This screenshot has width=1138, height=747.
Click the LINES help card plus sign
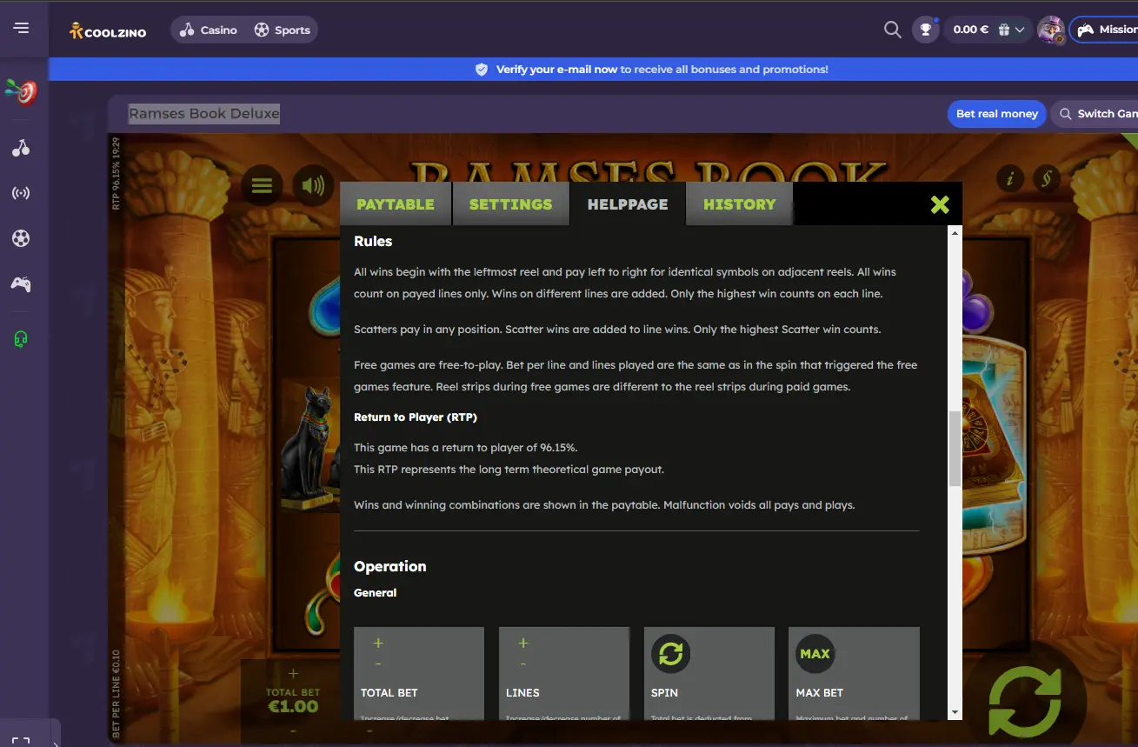click(522, 644)
